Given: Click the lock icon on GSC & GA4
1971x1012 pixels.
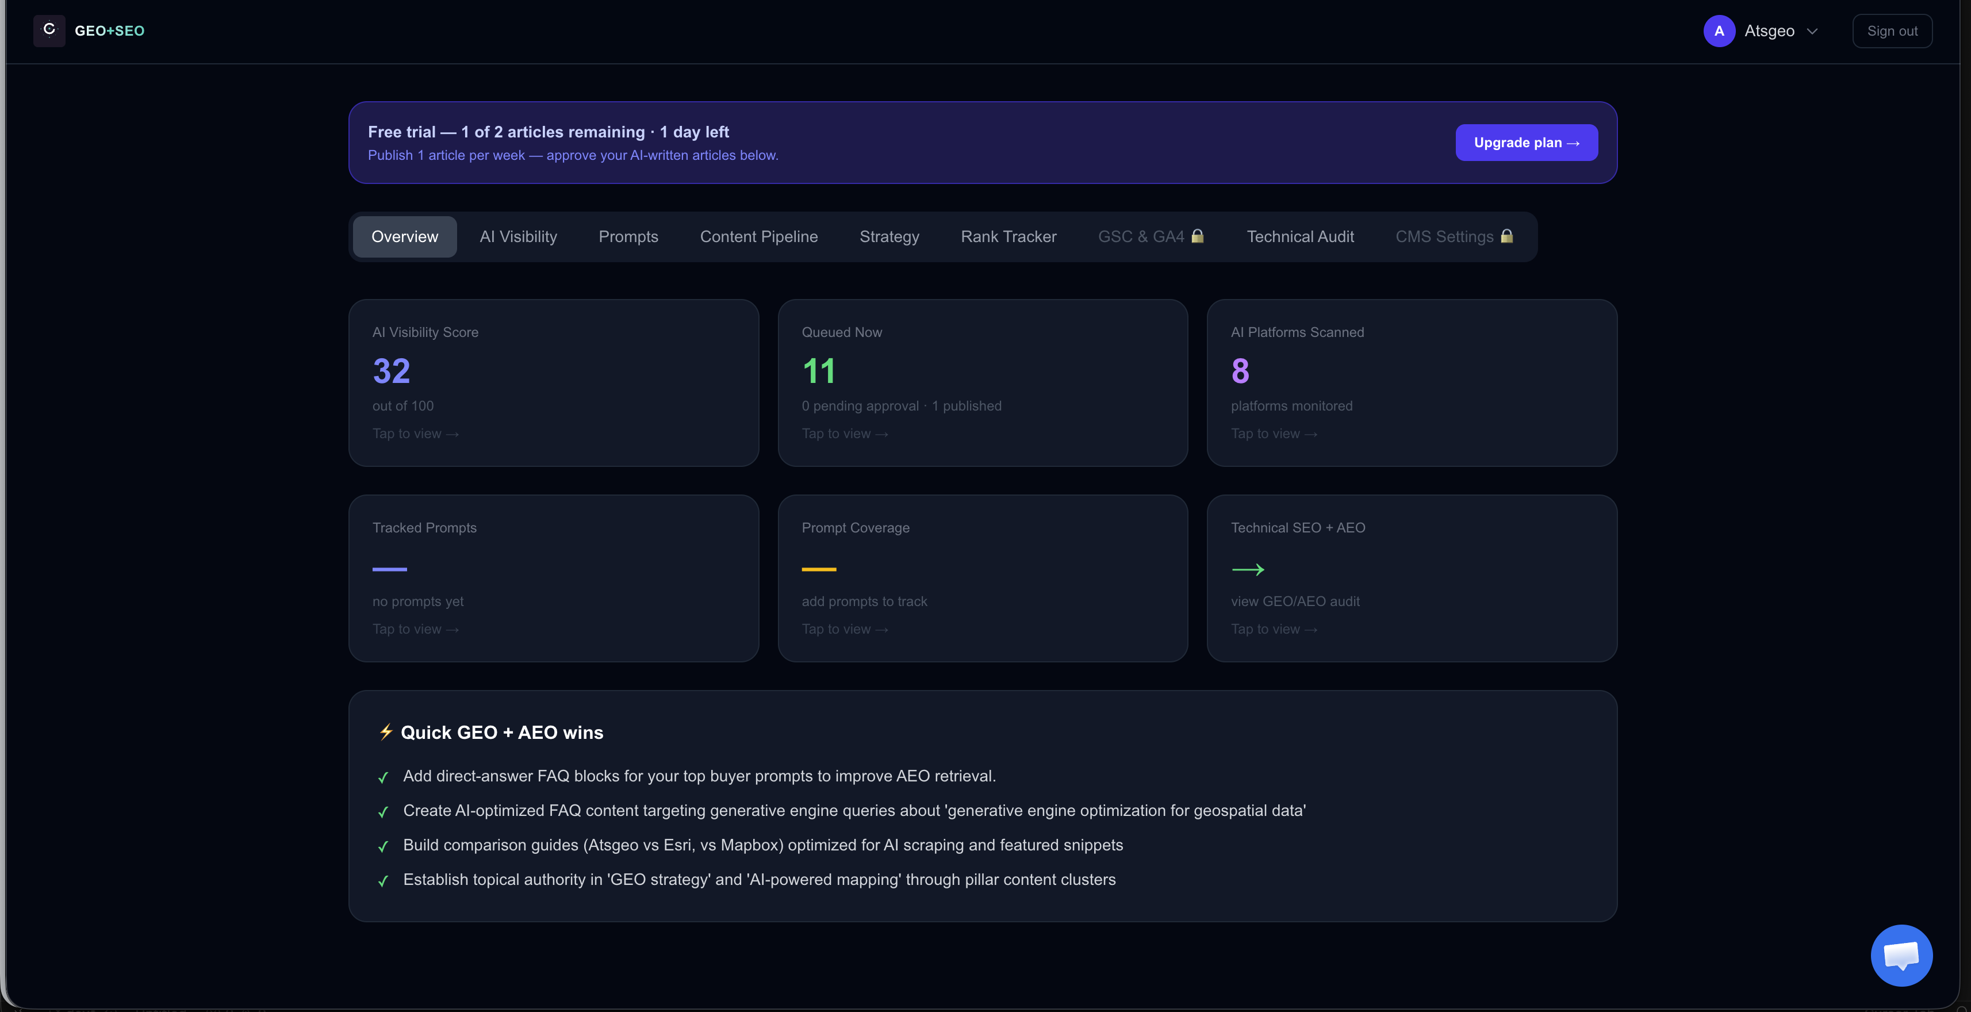Looking at the screenshot, I should click(x=1198, y=236).
